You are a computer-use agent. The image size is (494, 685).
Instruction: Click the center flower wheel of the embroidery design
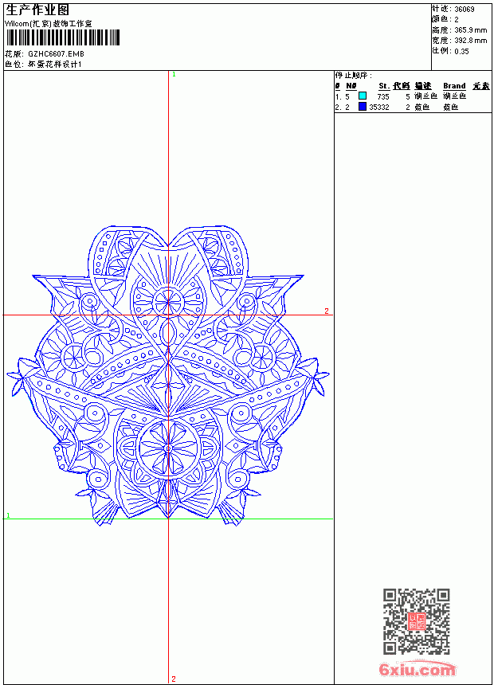(x=168, y=448)
